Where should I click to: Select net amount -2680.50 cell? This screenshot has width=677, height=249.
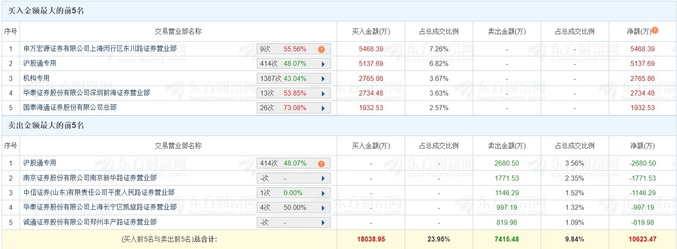coord(643,163)
